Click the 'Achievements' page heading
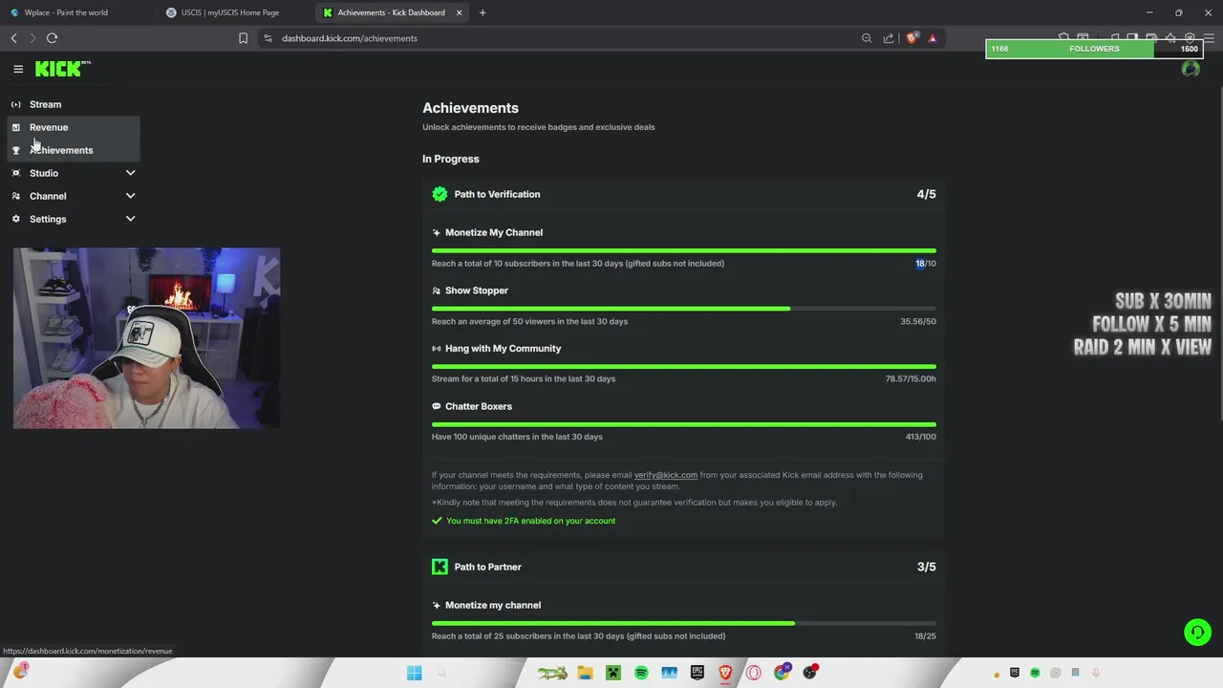The image size is (1223, 688). 470,108
